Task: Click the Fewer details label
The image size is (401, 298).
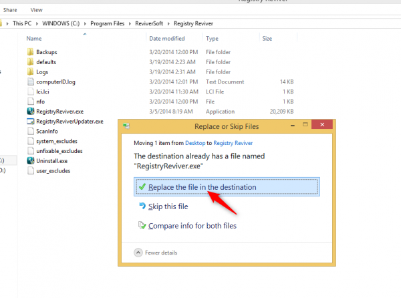Action: coord(161,253)
